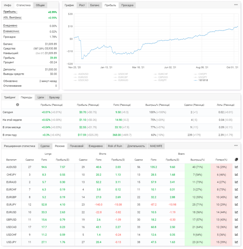Open the Сделки tab
Image resolution: width=243 pixels, height=249 pixels.
tap(45, 146)
